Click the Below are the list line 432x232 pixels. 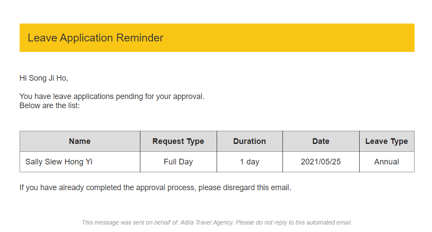[50, 106]
